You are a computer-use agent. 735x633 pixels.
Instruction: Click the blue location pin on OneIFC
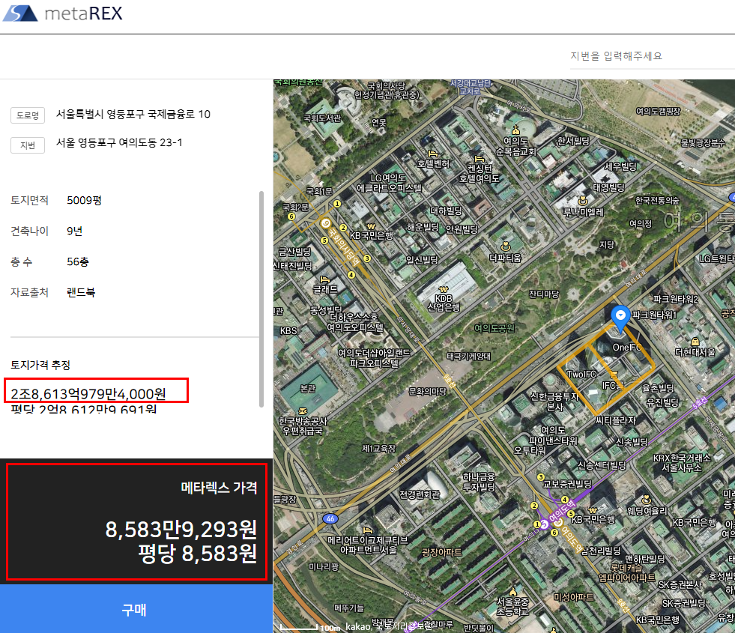coord(620,318)
